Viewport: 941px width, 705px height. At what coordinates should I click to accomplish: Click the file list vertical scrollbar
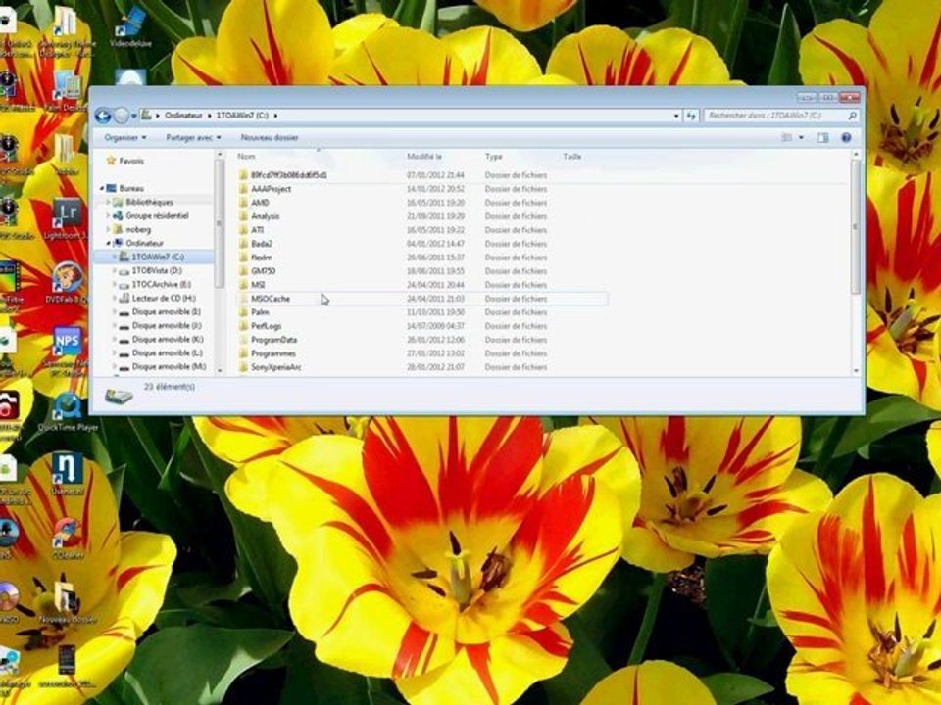(856, 226)
